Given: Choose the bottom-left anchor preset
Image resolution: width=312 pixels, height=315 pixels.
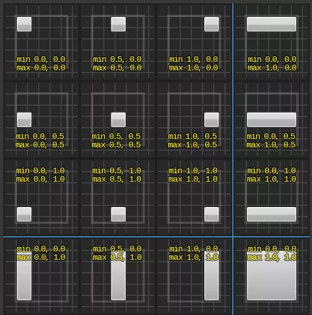Looking at the screenshot, I should [x=42, y=197].
